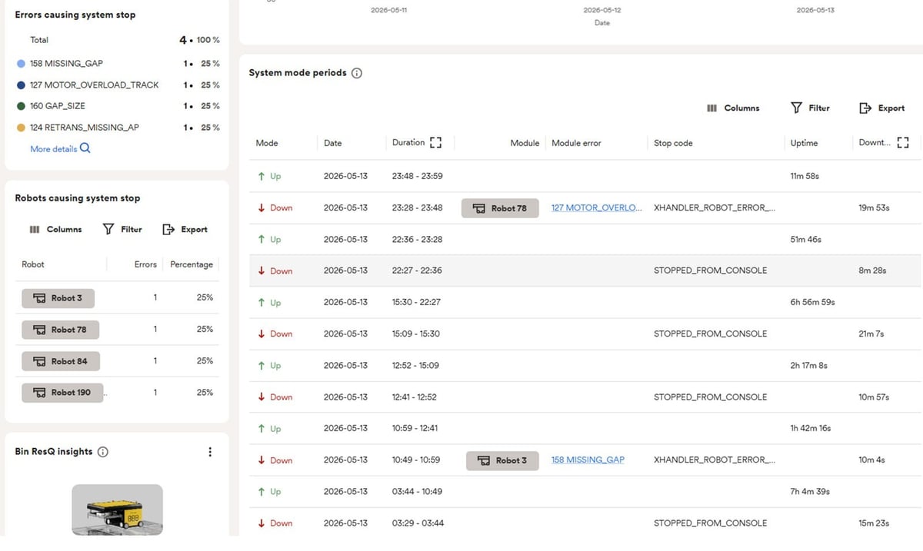Select the Up row for 23:48 - 23:59

click(585, 176)
